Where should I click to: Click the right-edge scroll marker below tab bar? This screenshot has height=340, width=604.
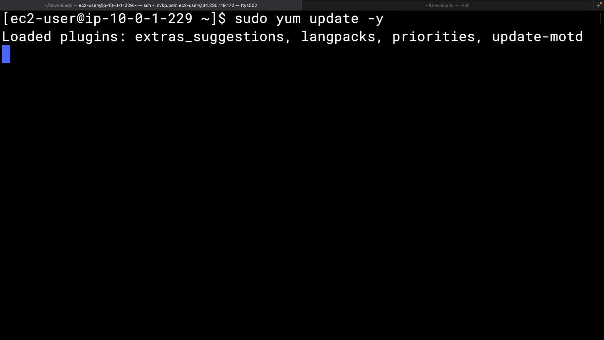[601, 18]
